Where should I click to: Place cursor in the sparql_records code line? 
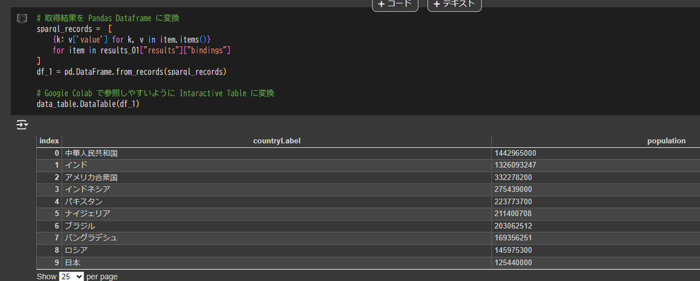click(75, 29)
